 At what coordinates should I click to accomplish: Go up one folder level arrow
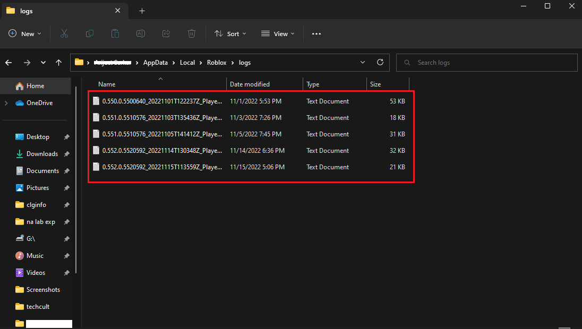pyautogui.click(x=59, y=63)
